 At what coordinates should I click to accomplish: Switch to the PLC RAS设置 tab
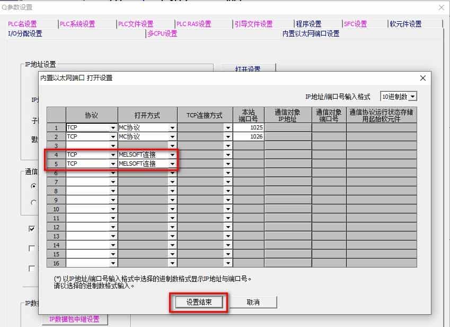193,24
